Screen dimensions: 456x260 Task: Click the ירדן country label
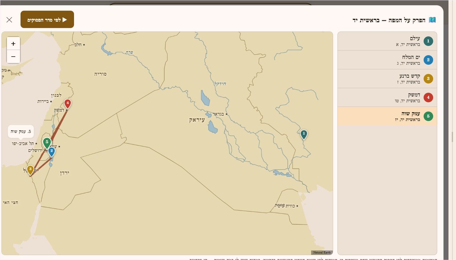tap(64, 173)
